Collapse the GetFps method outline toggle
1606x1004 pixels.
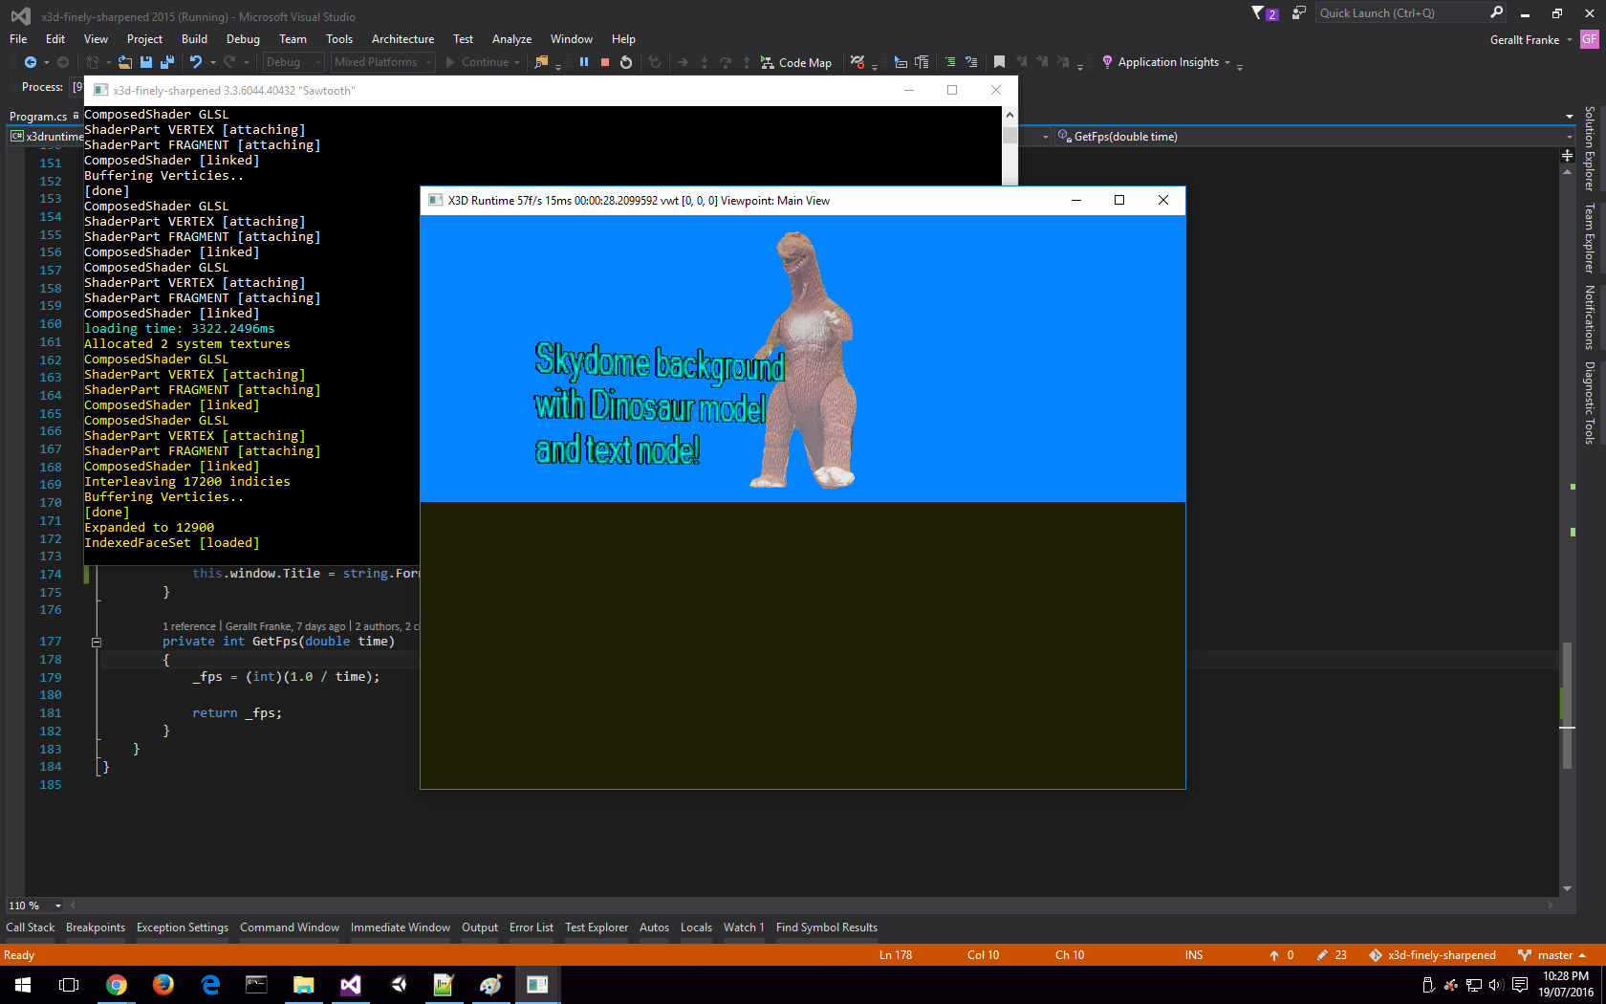click(x=97, y=642)
